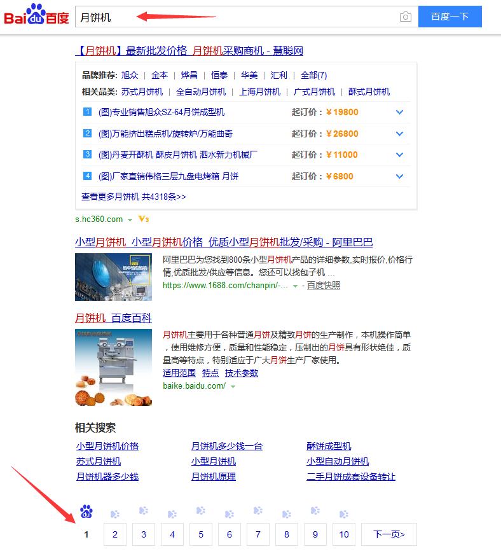Expand the ¥19800 listing chevron
Screen dimensions: 501x556
pos(399,113)
